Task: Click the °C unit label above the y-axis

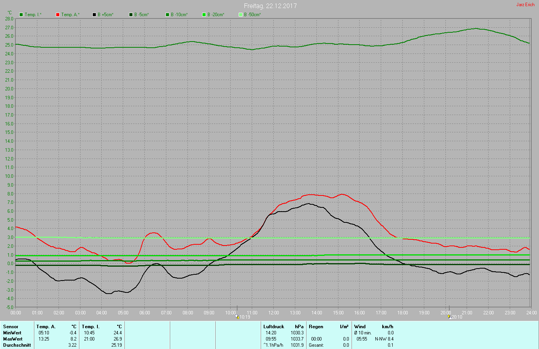Action: tap(10, 13)
